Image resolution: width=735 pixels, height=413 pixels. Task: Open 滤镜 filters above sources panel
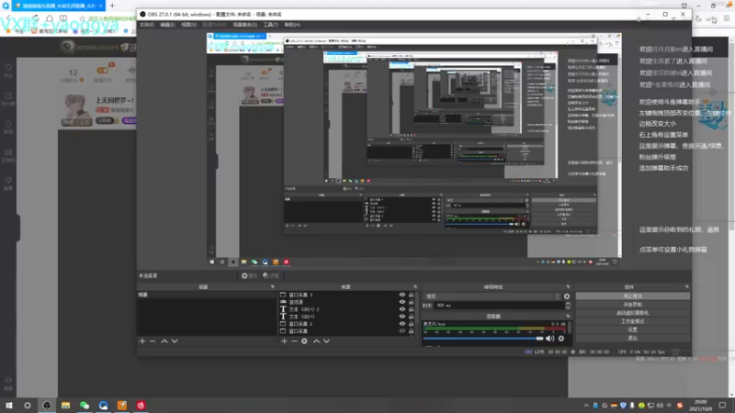pyautogui.click(x=271, y=276)
